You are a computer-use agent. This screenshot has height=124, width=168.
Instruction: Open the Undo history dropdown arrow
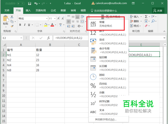(x=39, y=4)
